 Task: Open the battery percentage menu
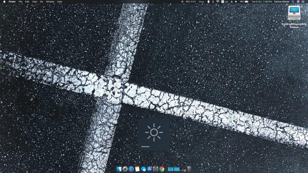pyautogui.click(x=243, y=3)
